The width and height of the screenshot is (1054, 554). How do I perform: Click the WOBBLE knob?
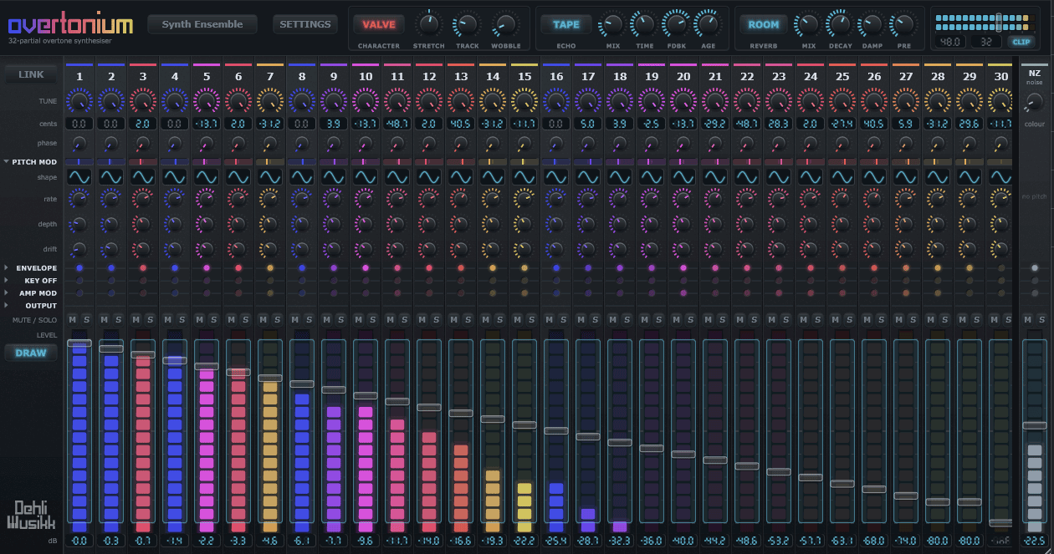pos(505,25)
